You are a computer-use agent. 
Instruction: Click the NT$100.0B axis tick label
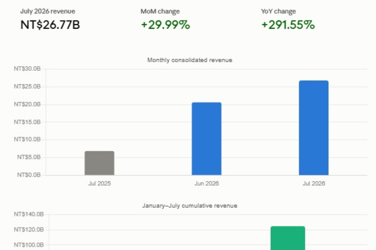tap(29, 245)
